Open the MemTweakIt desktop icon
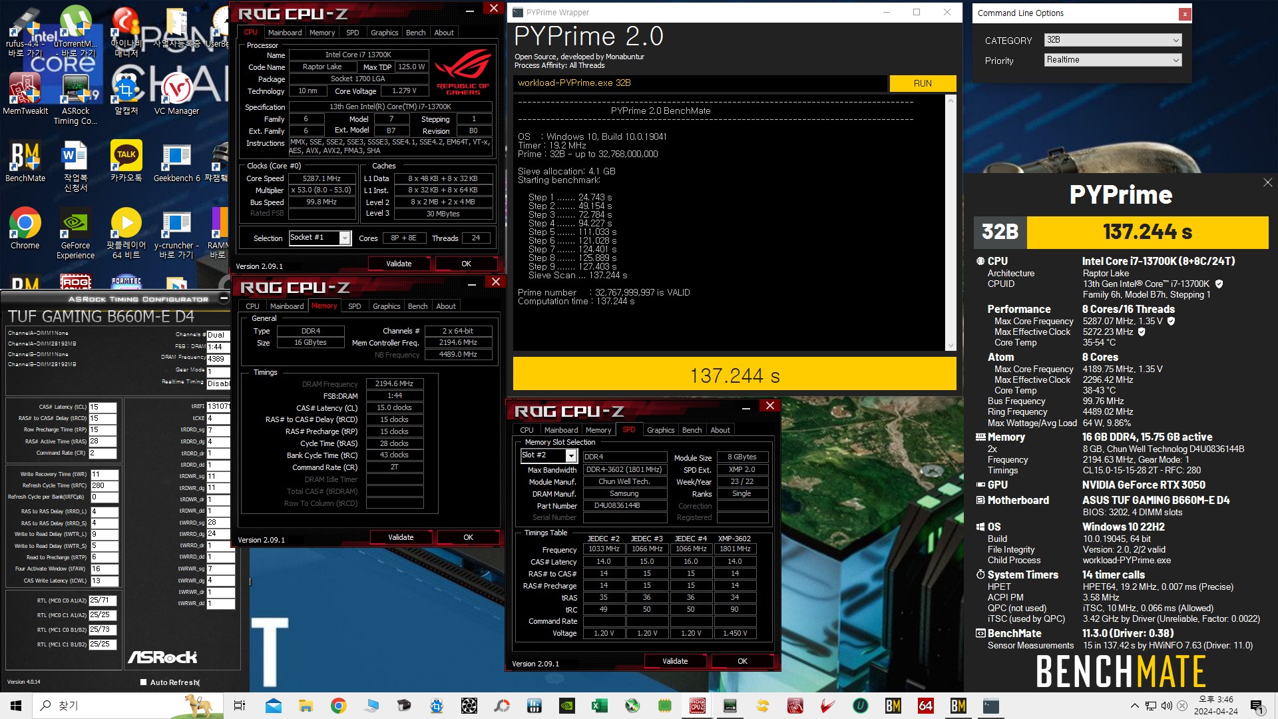1278x719 pixels. point(25,94)
